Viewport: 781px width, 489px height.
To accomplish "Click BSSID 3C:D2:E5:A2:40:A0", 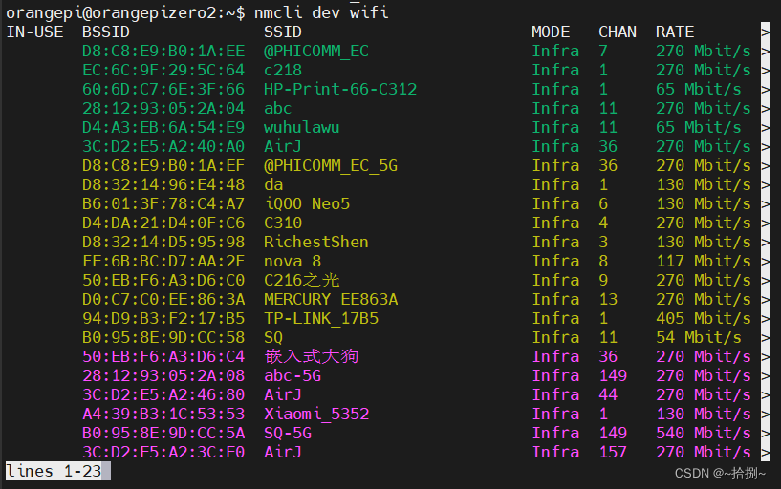I will (163, 147).
